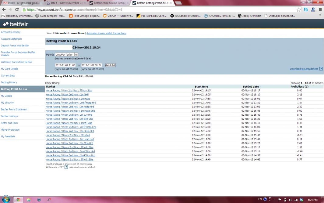Image resolution: width=324 pixels, height=203 pixels.
Task: Open Wolv 2nd Nov 7f Nov Stks market
Action: (x=69, y=91)
